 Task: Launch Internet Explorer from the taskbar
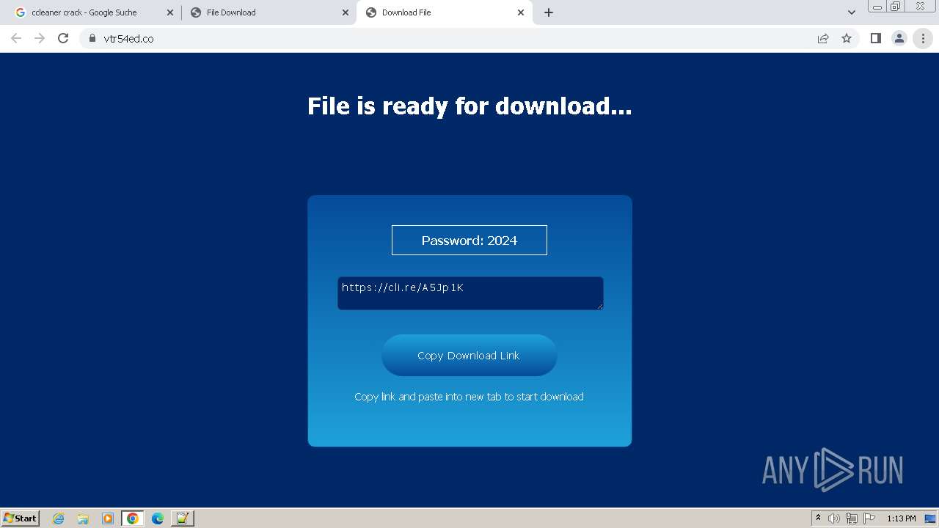tap(59, 518)
